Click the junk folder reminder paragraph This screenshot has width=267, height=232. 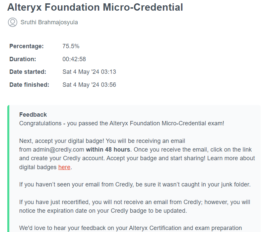click(x=135, y=184)
